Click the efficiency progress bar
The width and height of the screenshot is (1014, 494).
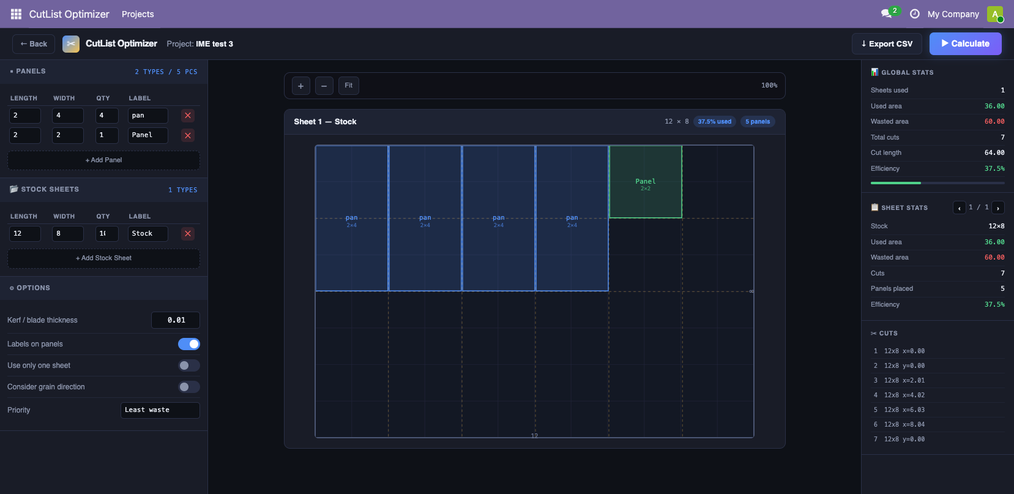[938, 183]
